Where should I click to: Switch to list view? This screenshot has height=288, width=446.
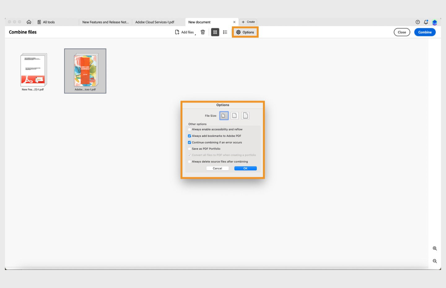(225, 32)
